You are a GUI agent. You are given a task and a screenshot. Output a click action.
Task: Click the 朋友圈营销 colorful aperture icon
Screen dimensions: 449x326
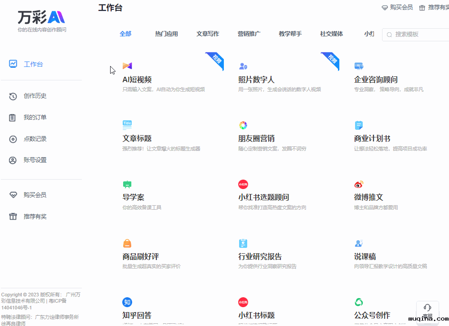coord(243,125)
